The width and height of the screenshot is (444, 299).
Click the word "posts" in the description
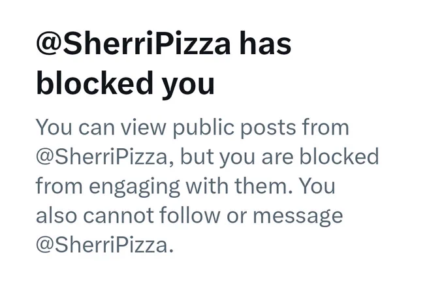click(268, 129)
